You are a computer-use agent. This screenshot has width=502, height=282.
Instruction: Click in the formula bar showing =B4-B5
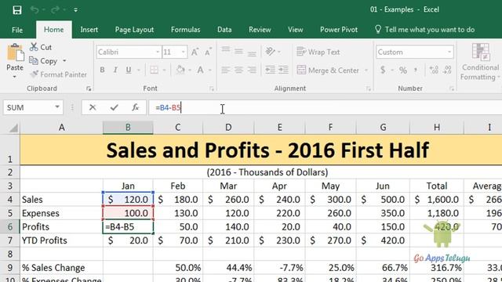(x=326, y=108)
